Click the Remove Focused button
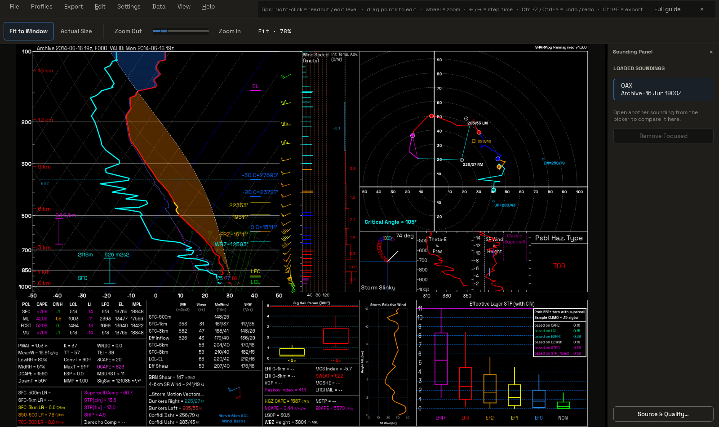 (x=663, y=136)
